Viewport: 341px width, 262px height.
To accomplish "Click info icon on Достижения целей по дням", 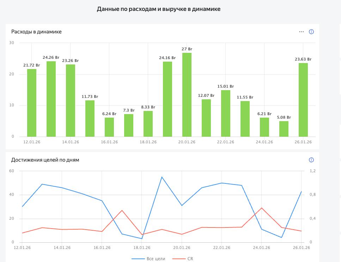I will [311, 160].
